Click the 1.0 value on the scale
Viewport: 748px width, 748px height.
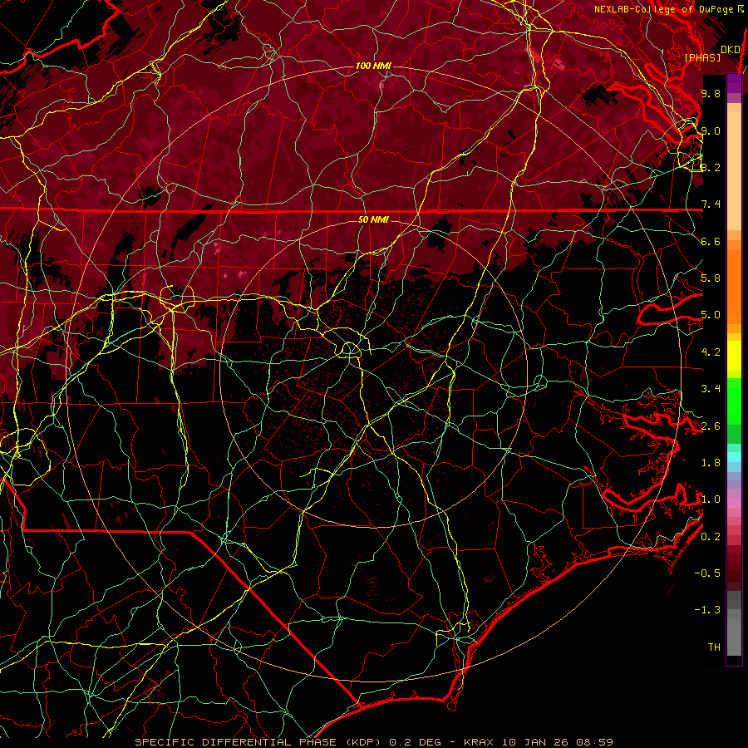(711, 499)
